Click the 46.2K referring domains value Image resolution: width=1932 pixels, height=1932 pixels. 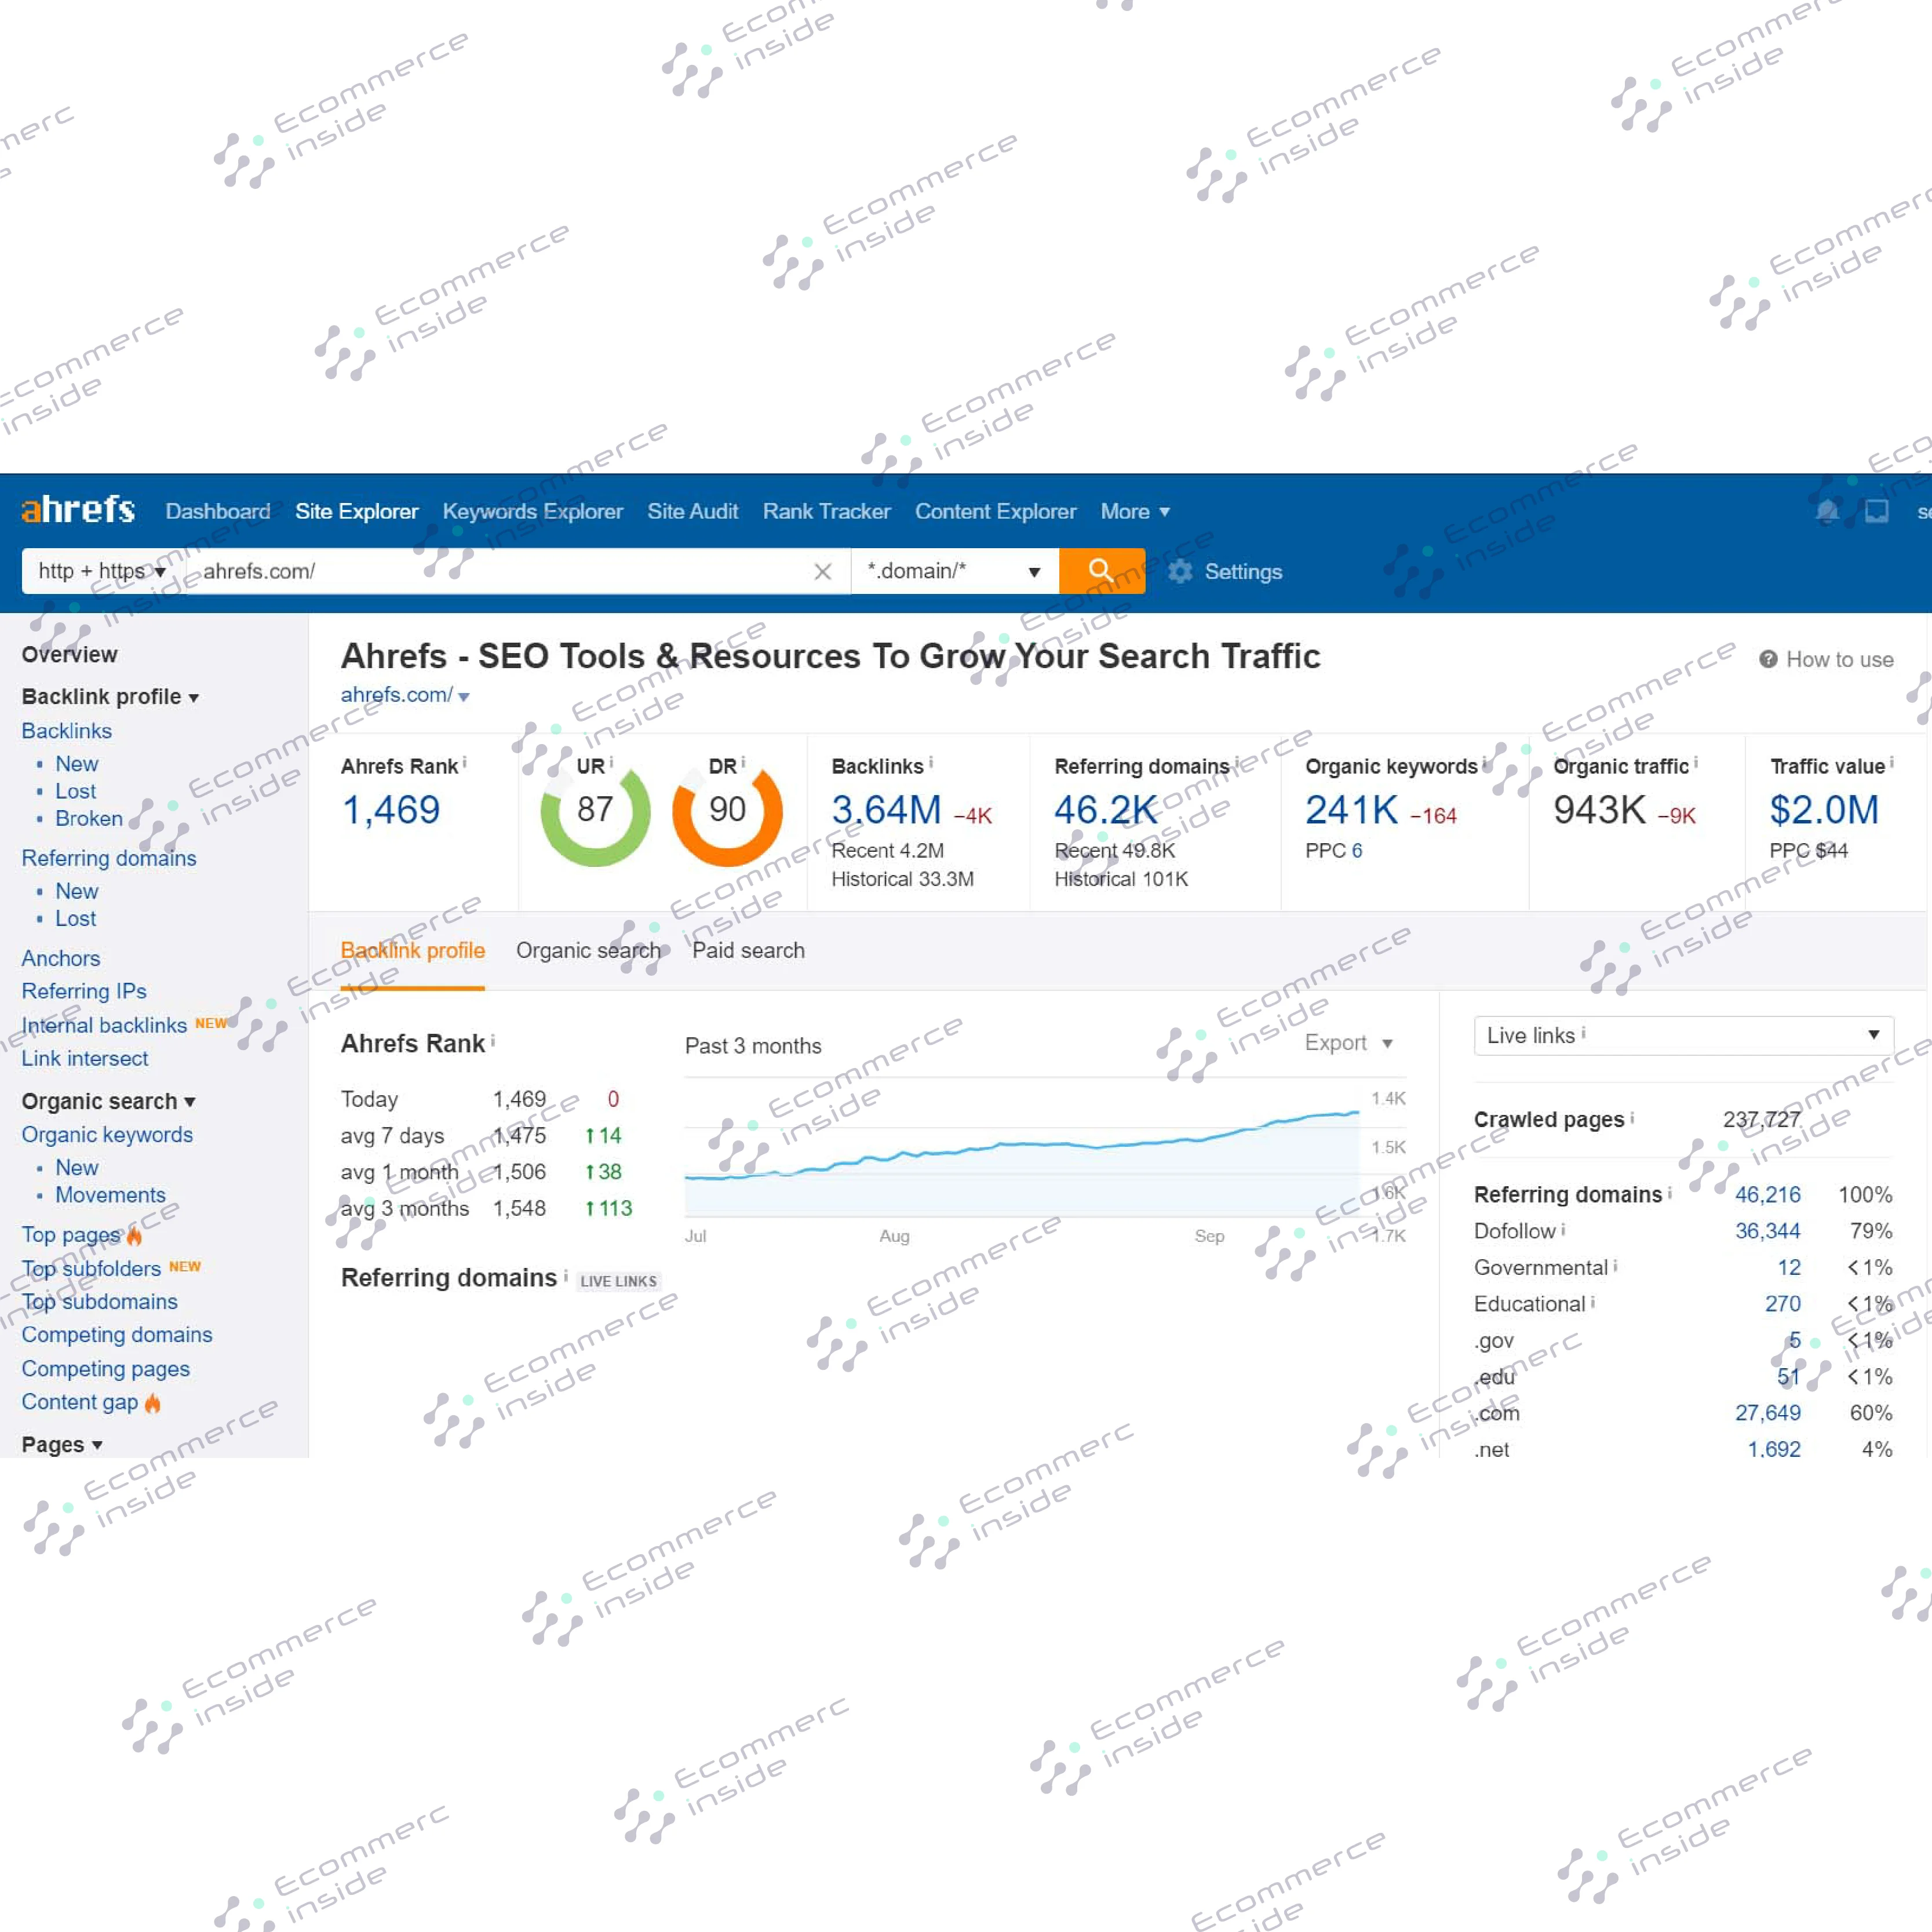click(x=1105, y=810)
